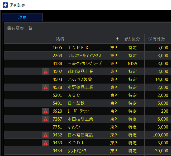
Task: Select stock code 5401
Action: pos(57,103)
